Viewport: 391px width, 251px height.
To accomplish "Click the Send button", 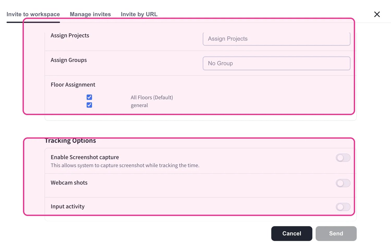I will pos(336,234).
